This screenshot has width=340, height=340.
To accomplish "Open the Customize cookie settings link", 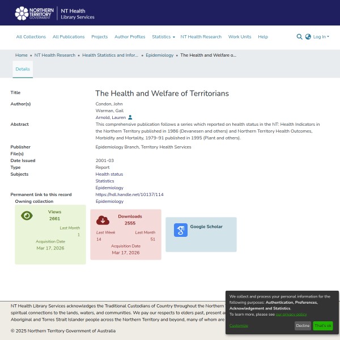I will pyautogui.click(x=239, y=326).
